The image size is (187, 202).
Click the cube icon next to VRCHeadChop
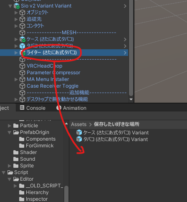22,66
